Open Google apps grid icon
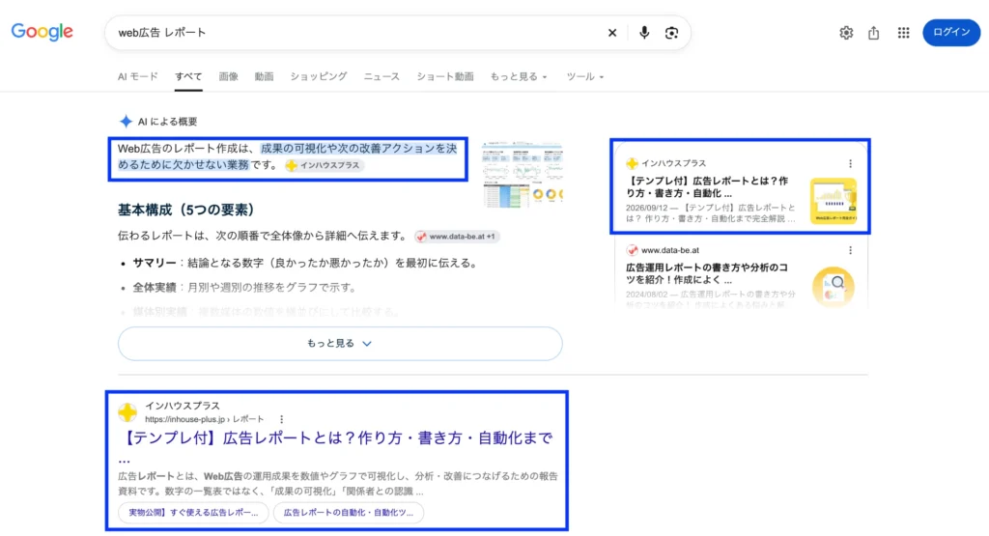989x536 pixels. coord(903,33)
